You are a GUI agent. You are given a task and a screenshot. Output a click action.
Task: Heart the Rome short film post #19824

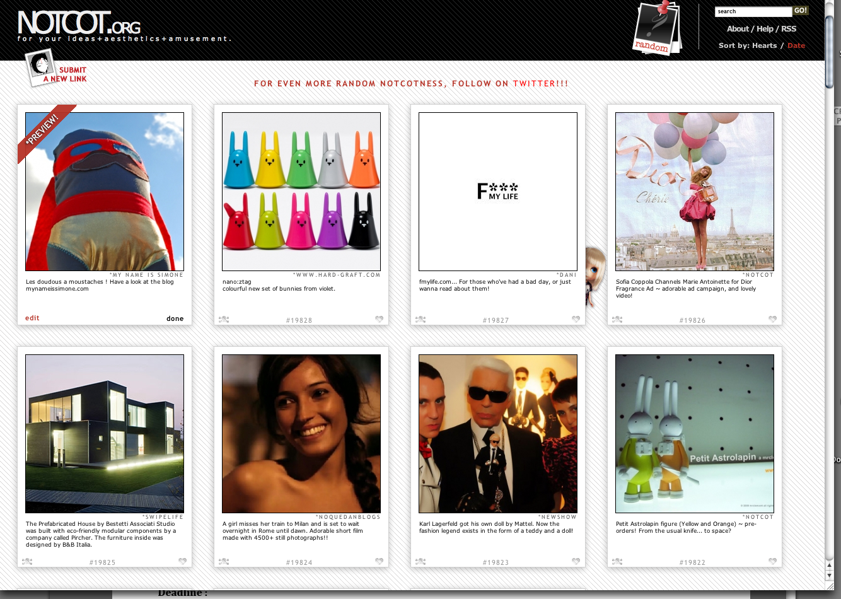coord(379,561)
